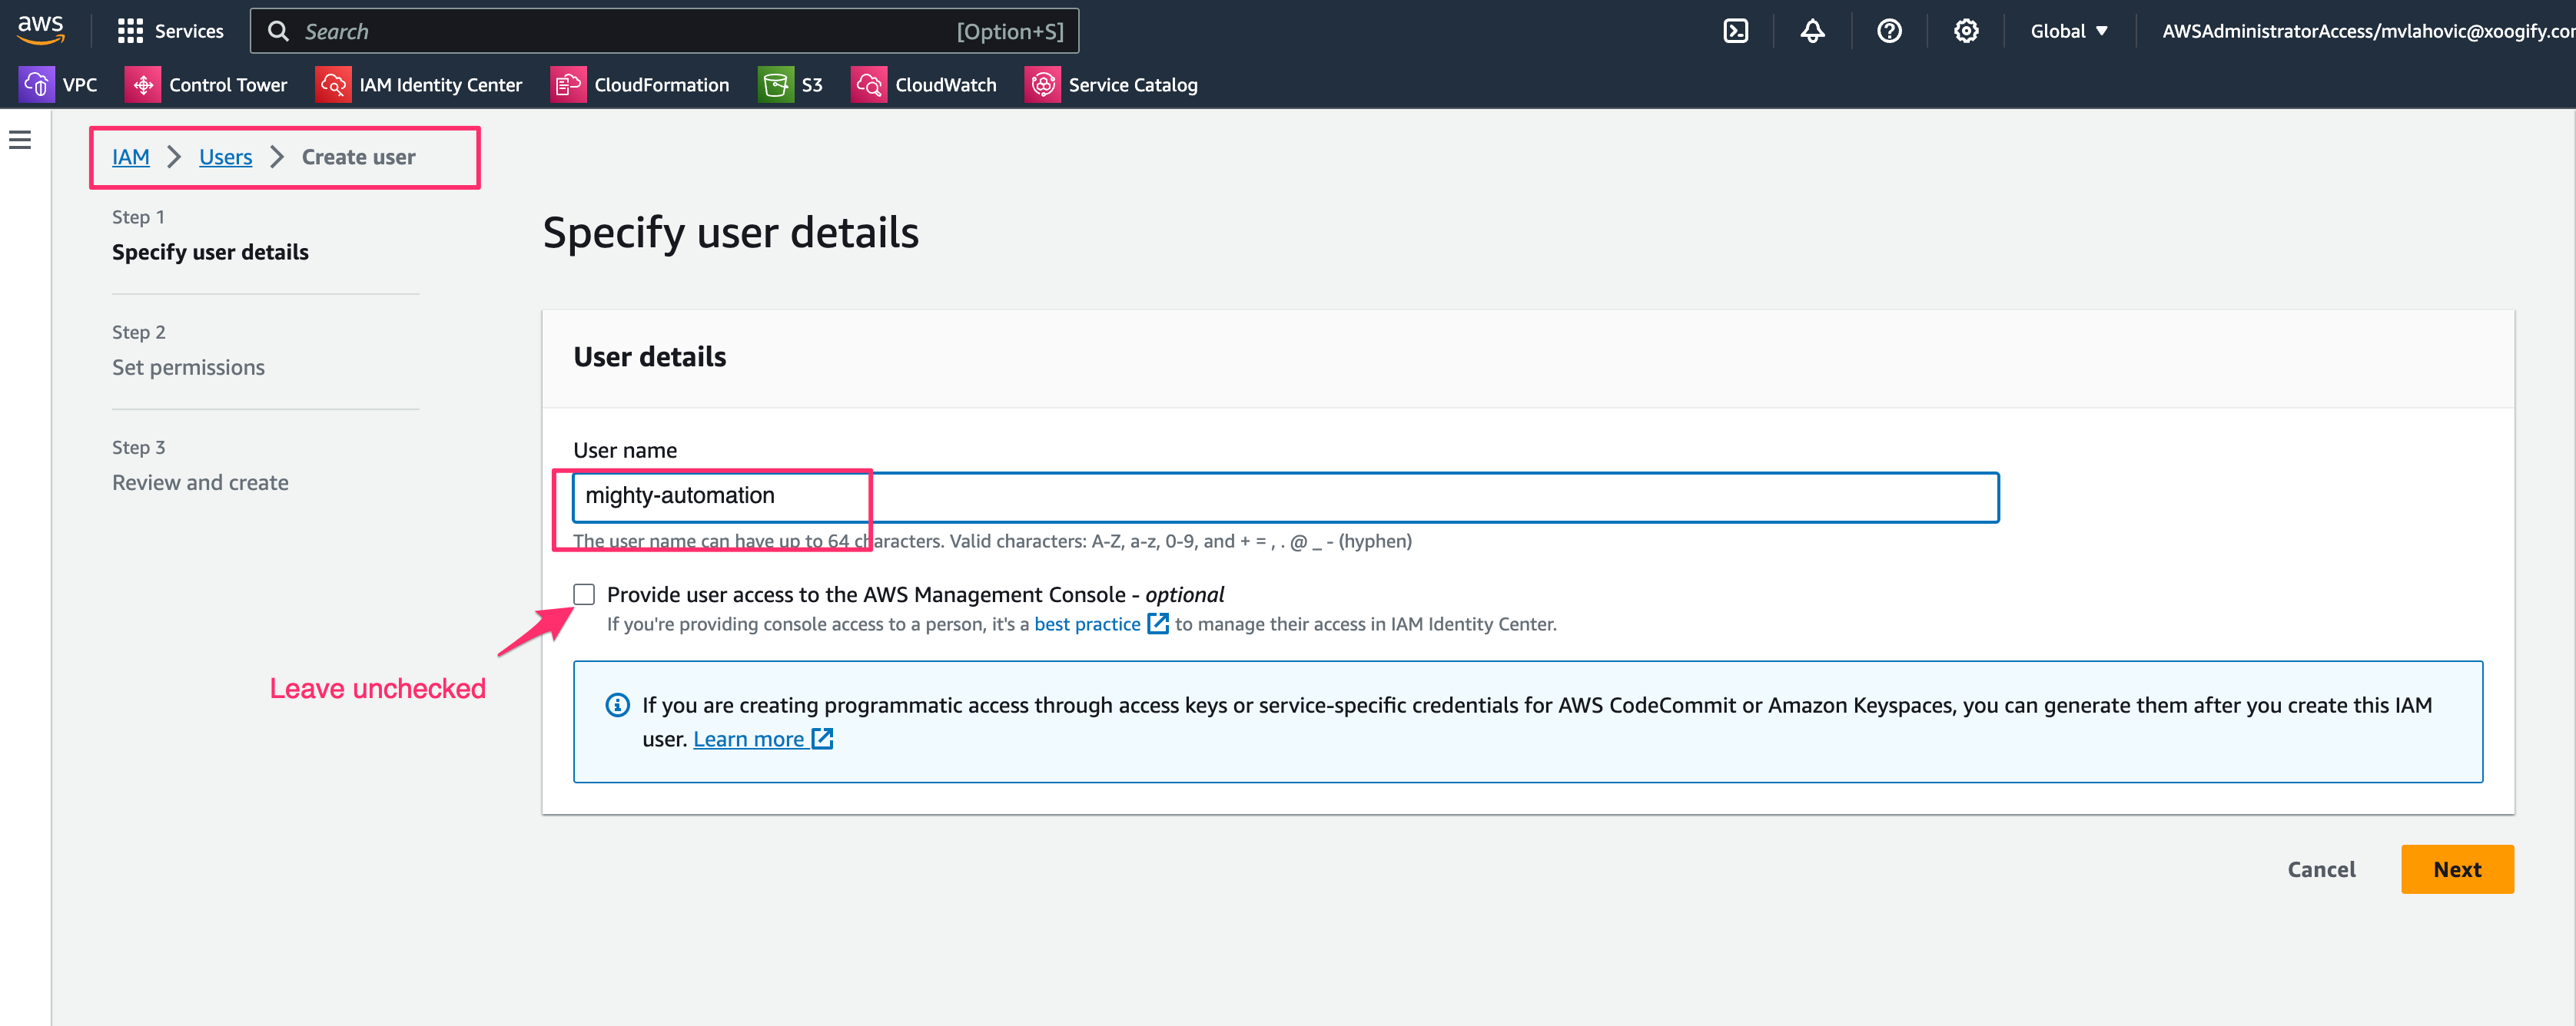Viewport: 2576px width, 1026px height.
Task: Open the help question mark menu
Action: pyautogui.click(x=1889, y=30)
